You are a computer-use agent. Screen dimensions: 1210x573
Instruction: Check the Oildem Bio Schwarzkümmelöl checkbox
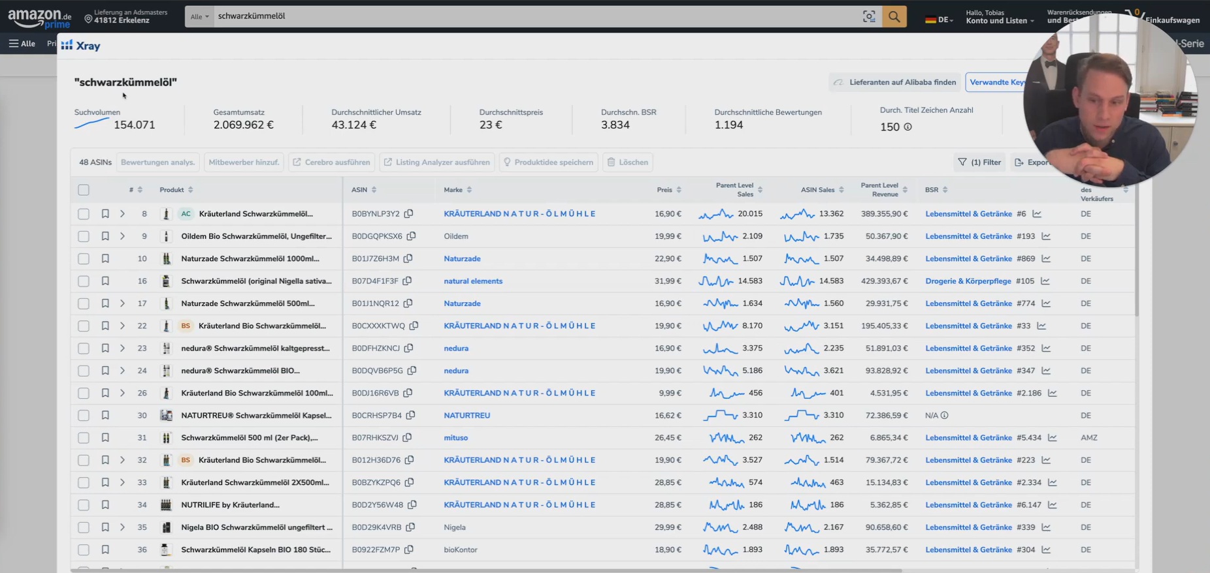click(x=84, y=236)
